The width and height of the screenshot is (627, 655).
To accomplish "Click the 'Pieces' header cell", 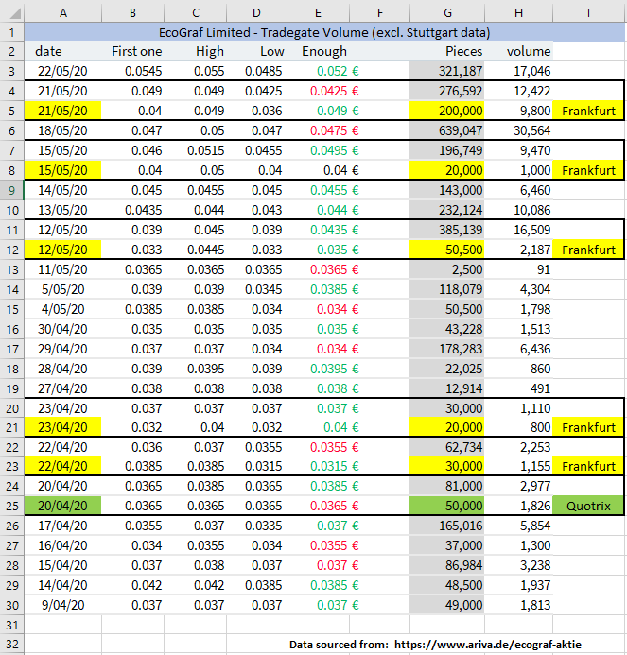I will pyautogui.click(x=447, y=51).
